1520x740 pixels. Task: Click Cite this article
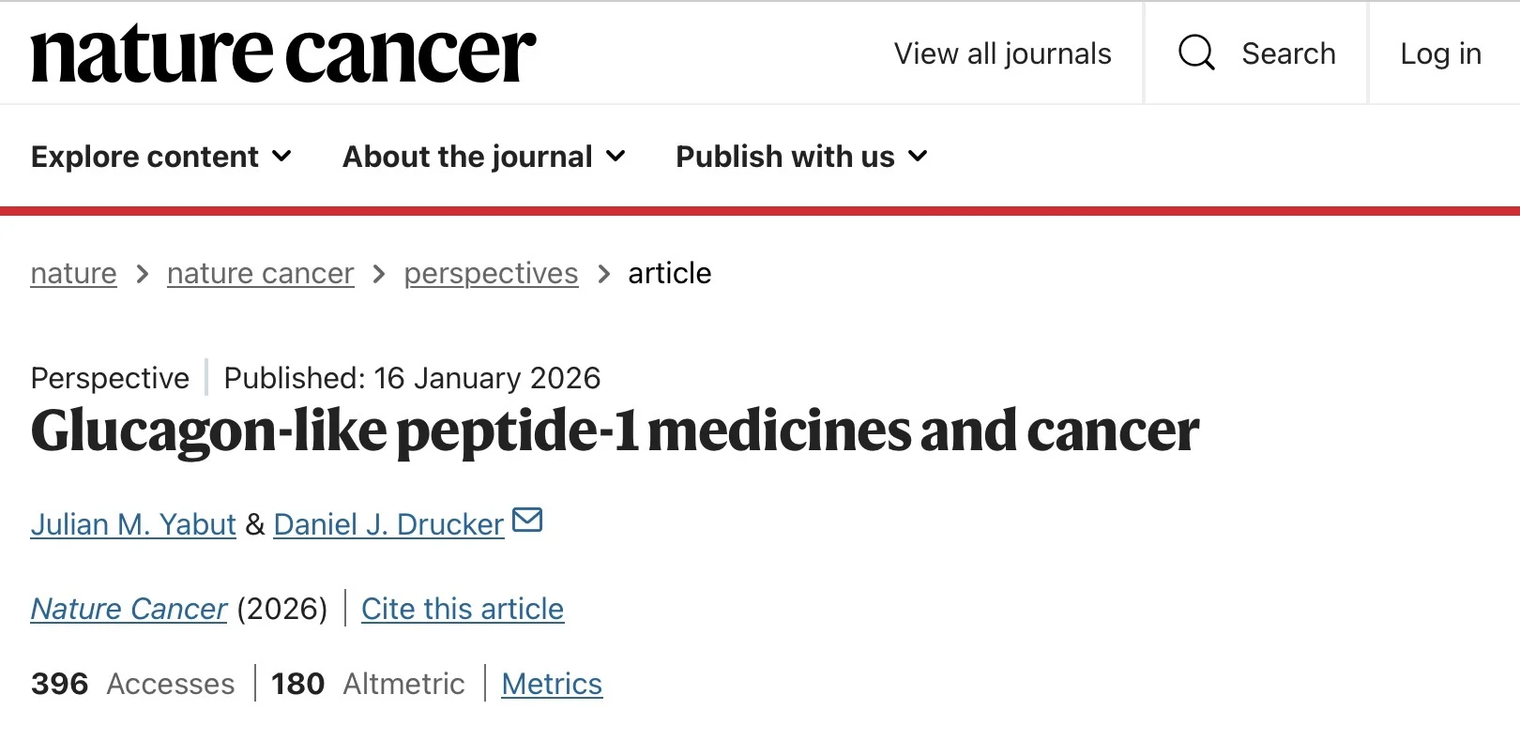[463, 609]
